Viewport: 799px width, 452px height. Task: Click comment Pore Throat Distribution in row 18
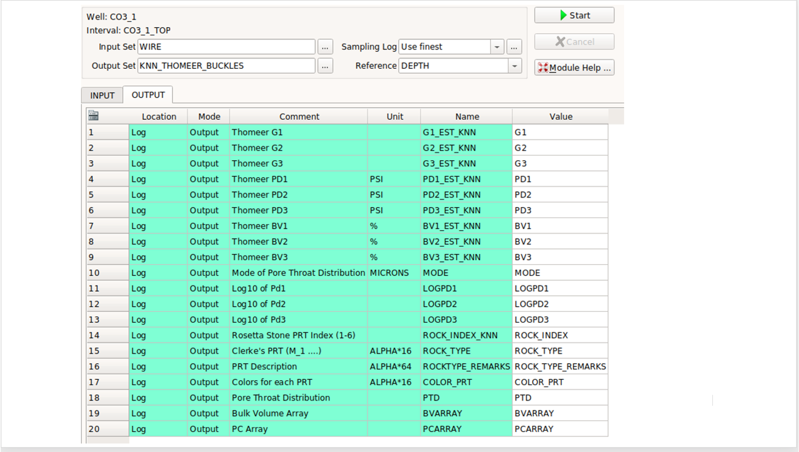[x=298, y=398]
